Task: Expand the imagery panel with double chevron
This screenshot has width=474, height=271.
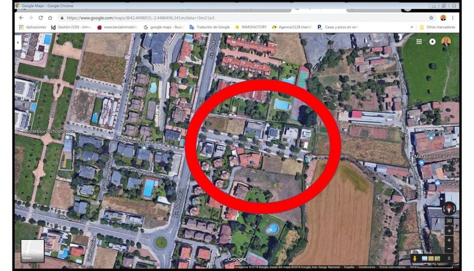Action: [x=449, y=258]
